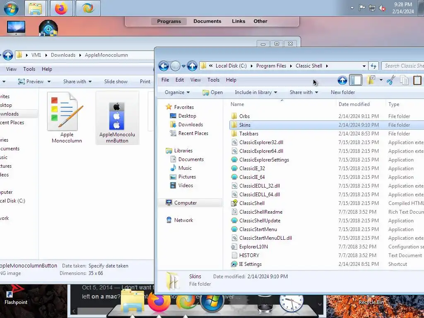Click Local Disk (C:) in the address bar
This screenshot has width=424, height=318.
pyautogui.click(x=231, y=66)
